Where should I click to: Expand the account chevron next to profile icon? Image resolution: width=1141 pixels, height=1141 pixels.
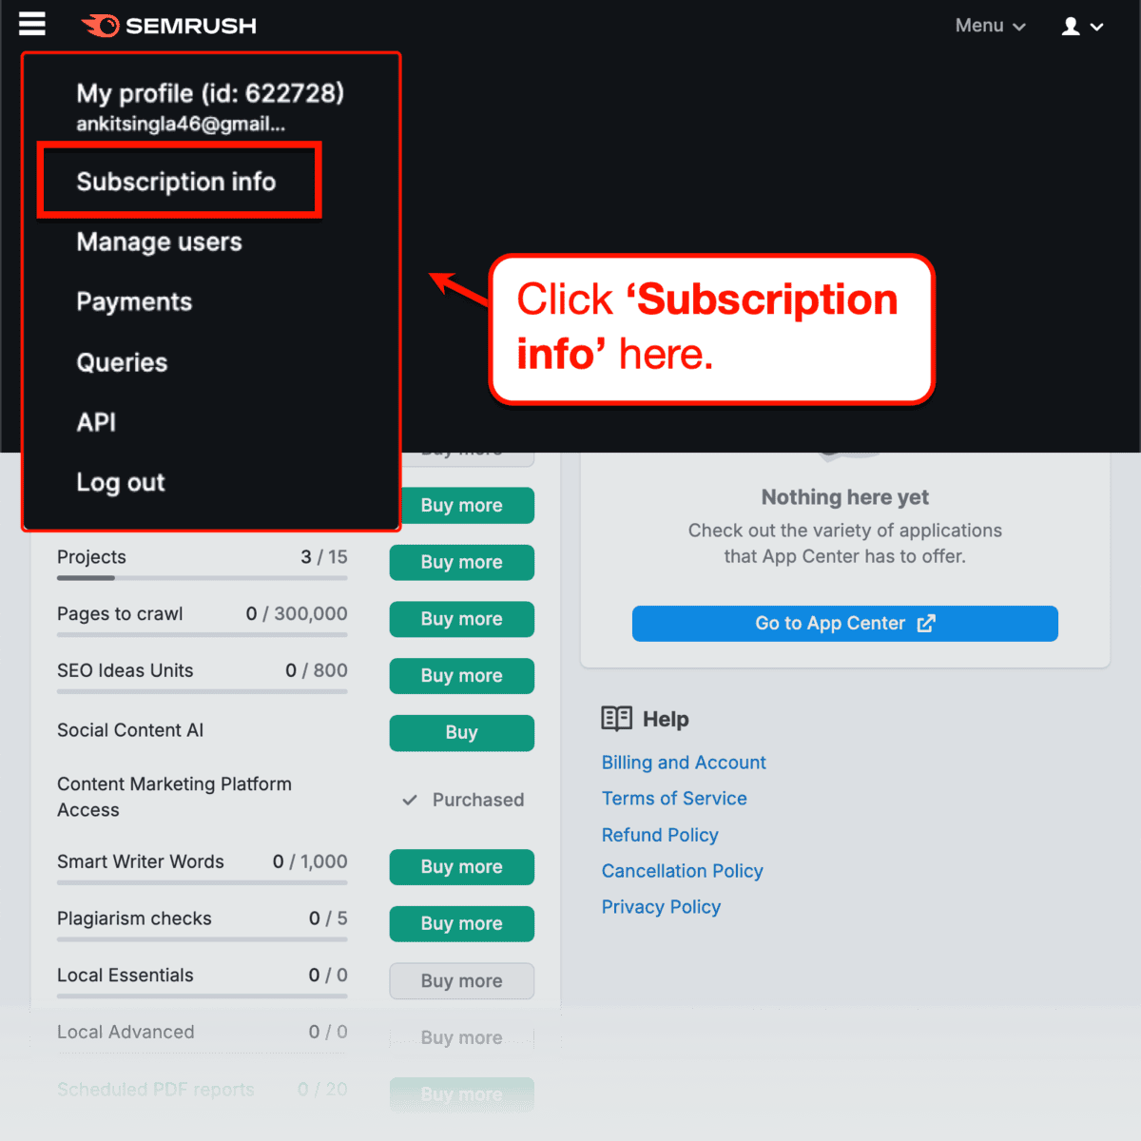1096,27
